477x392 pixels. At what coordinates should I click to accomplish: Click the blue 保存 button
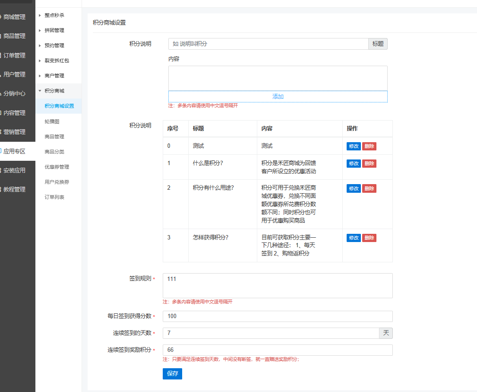tap(173, 374)
